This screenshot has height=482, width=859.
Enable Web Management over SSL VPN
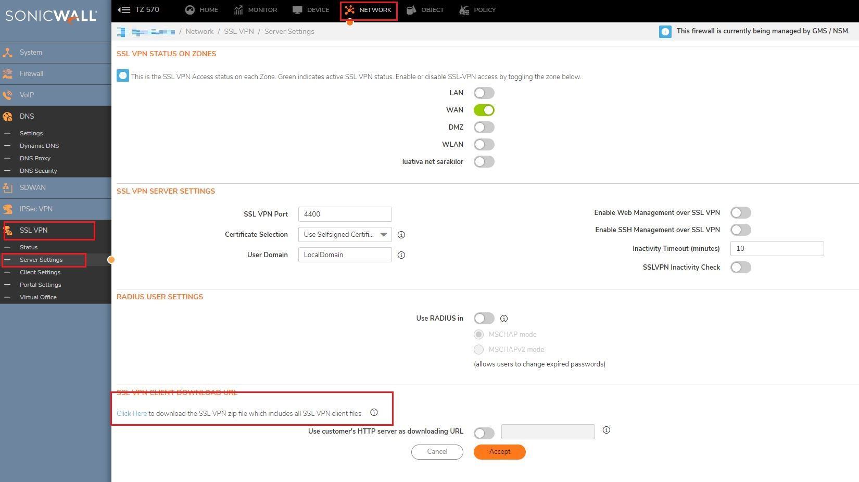741,213
